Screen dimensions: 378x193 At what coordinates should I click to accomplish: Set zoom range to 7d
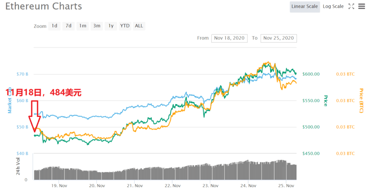[69, 26]
